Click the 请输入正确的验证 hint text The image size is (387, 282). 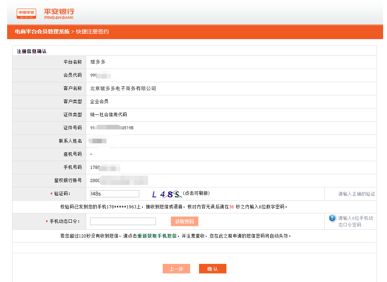click(357, 194)
